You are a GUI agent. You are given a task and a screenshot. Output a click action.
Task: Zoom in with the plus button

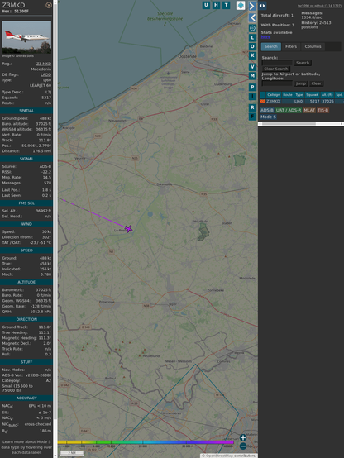coord(243,437)
